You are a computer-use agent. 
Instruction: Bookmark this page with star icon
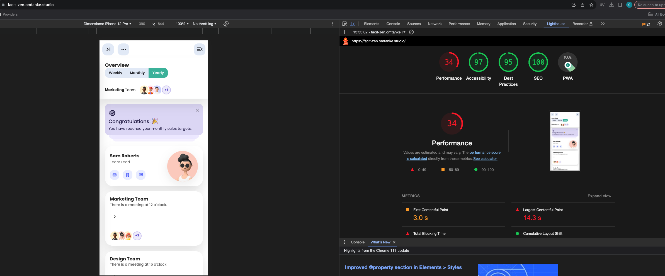(x=591, y=5)
